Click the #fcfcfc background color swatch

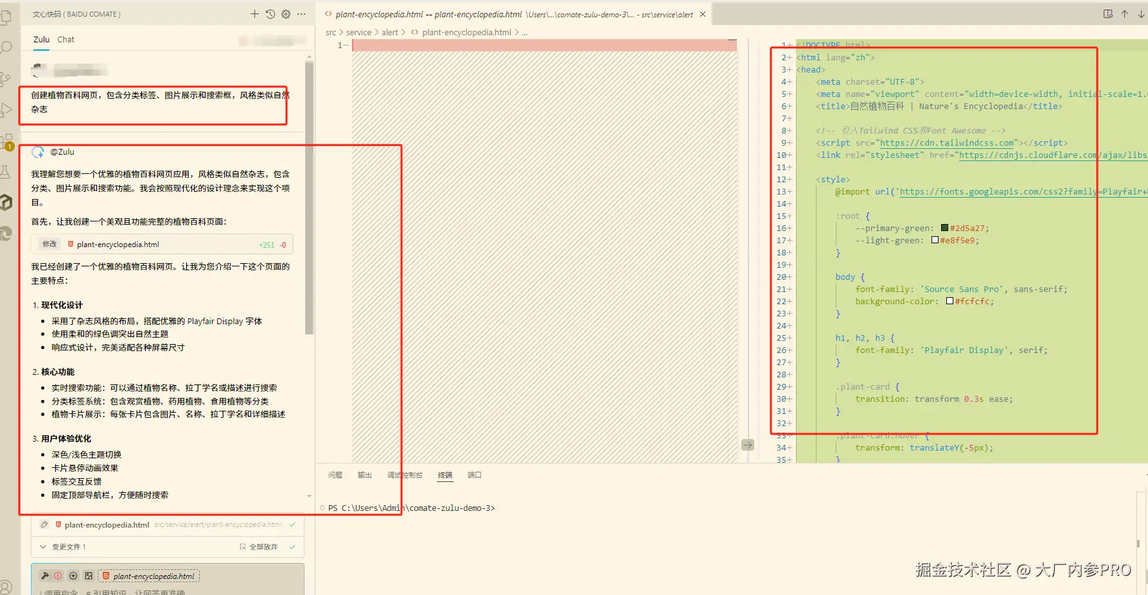(949, 301)
